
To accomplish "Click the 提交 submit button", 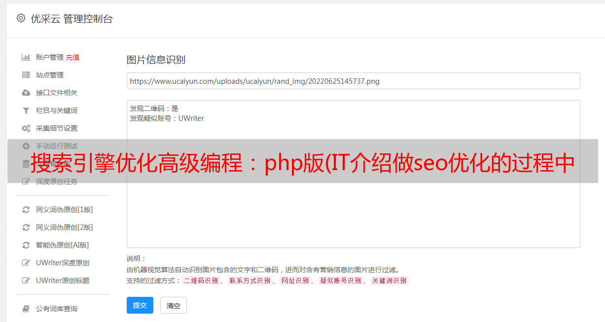I will pyautogui.click(x=140, y=305).
